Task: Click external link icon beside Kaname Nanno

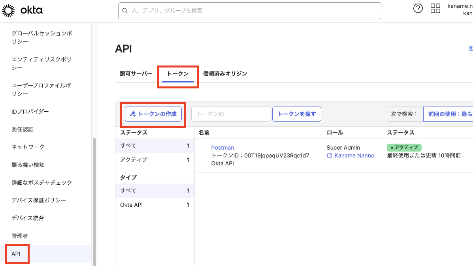Action: click(330, 156)
